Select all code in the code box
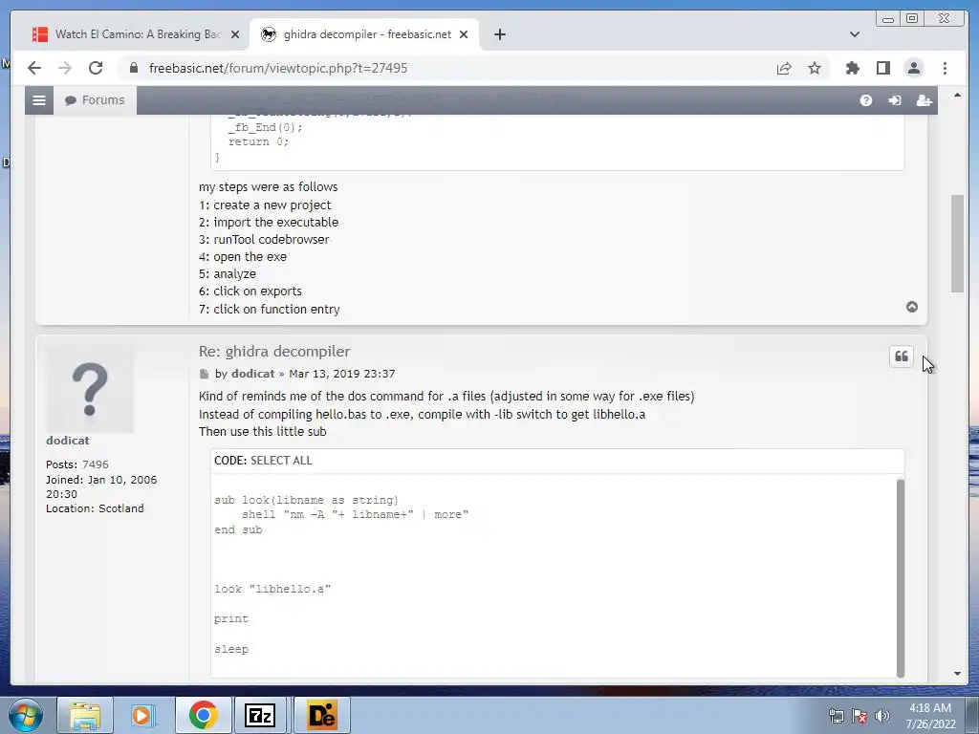Viewport: 979px width, 734px height. [281, 461]
